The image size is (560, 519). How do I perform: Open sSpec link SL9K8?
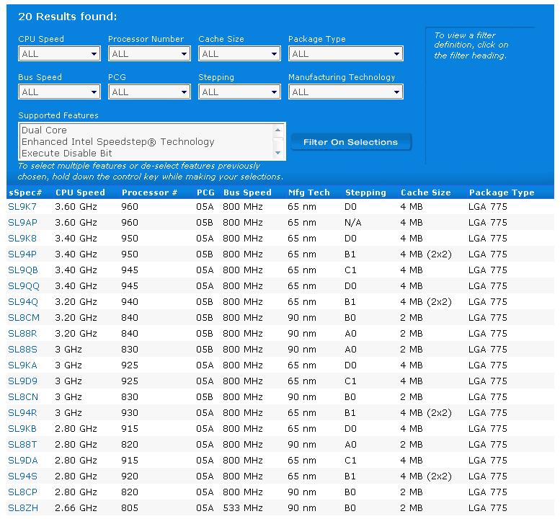tap(22, 239)
